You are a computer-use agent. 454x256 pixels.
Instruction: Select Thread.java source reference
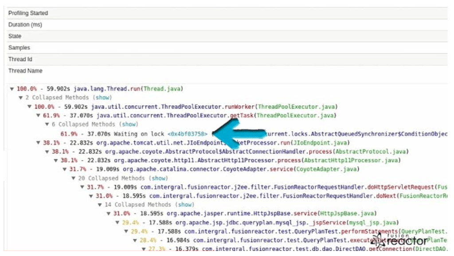coord(162,89)
